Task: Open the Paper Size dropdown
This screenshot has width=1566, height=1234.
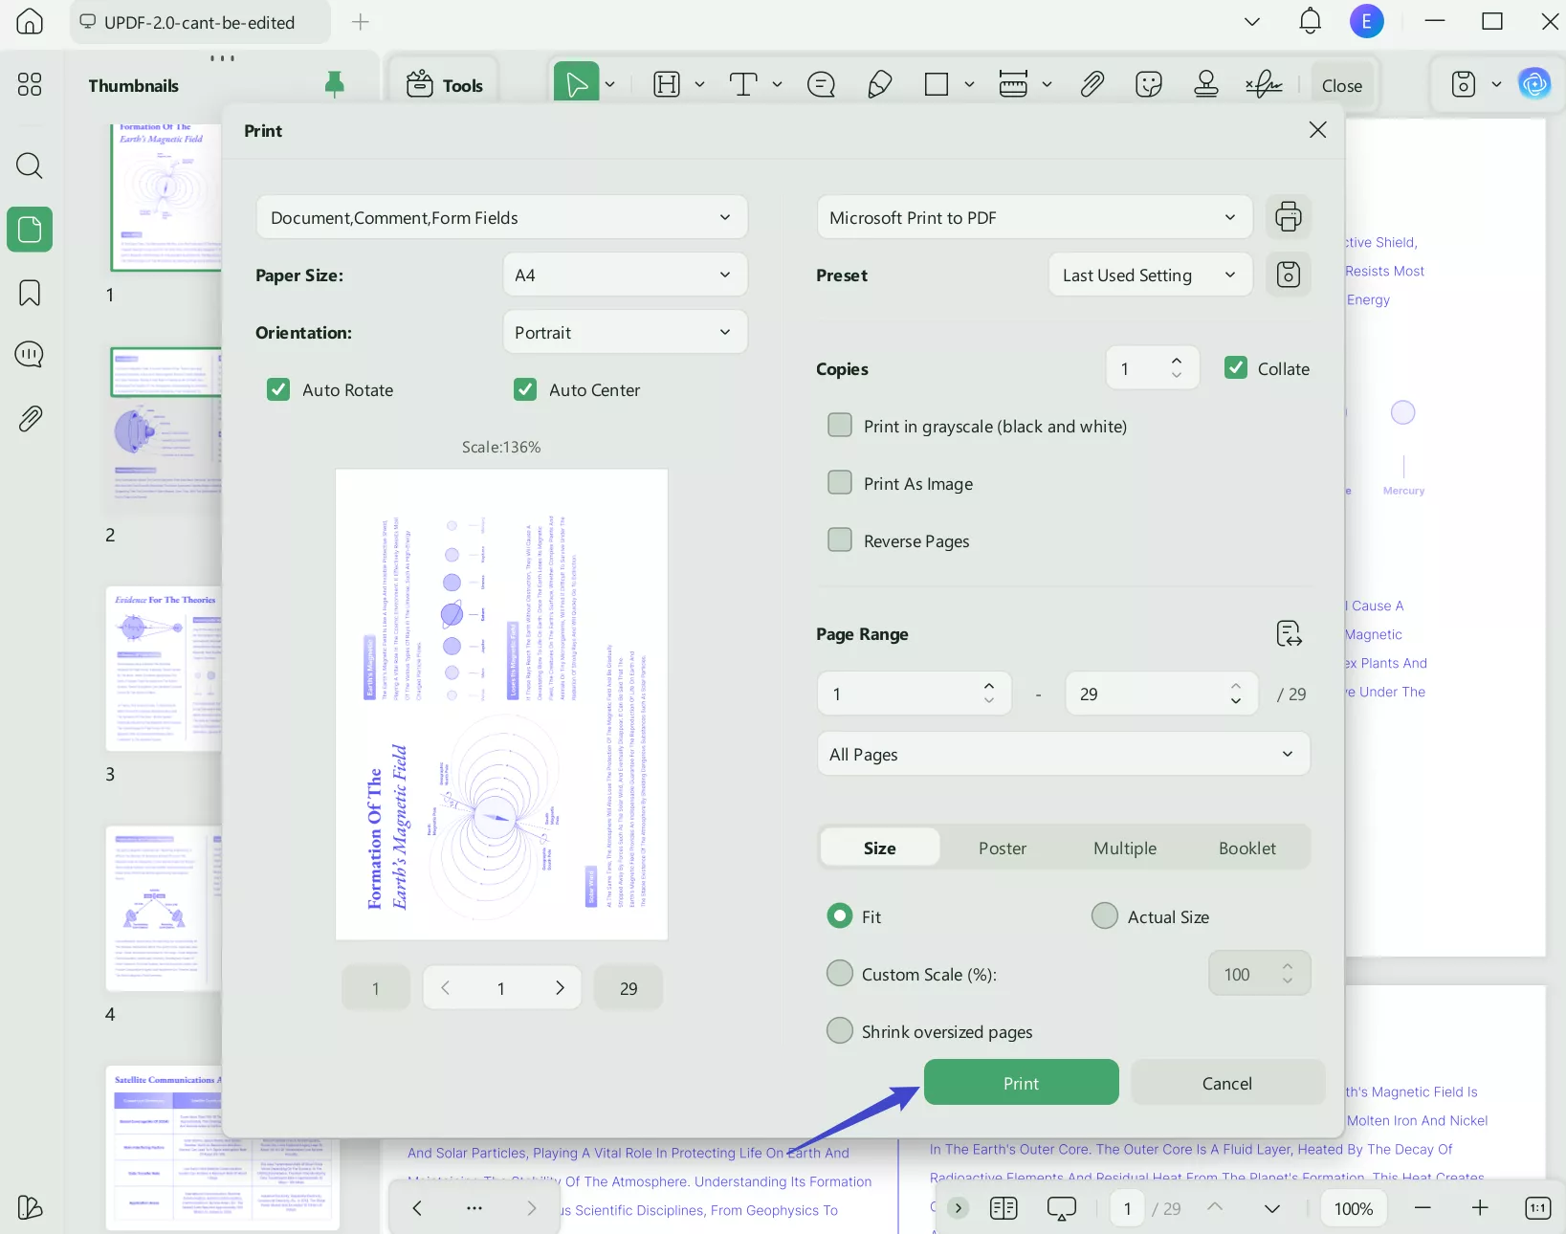Action: 625,275
